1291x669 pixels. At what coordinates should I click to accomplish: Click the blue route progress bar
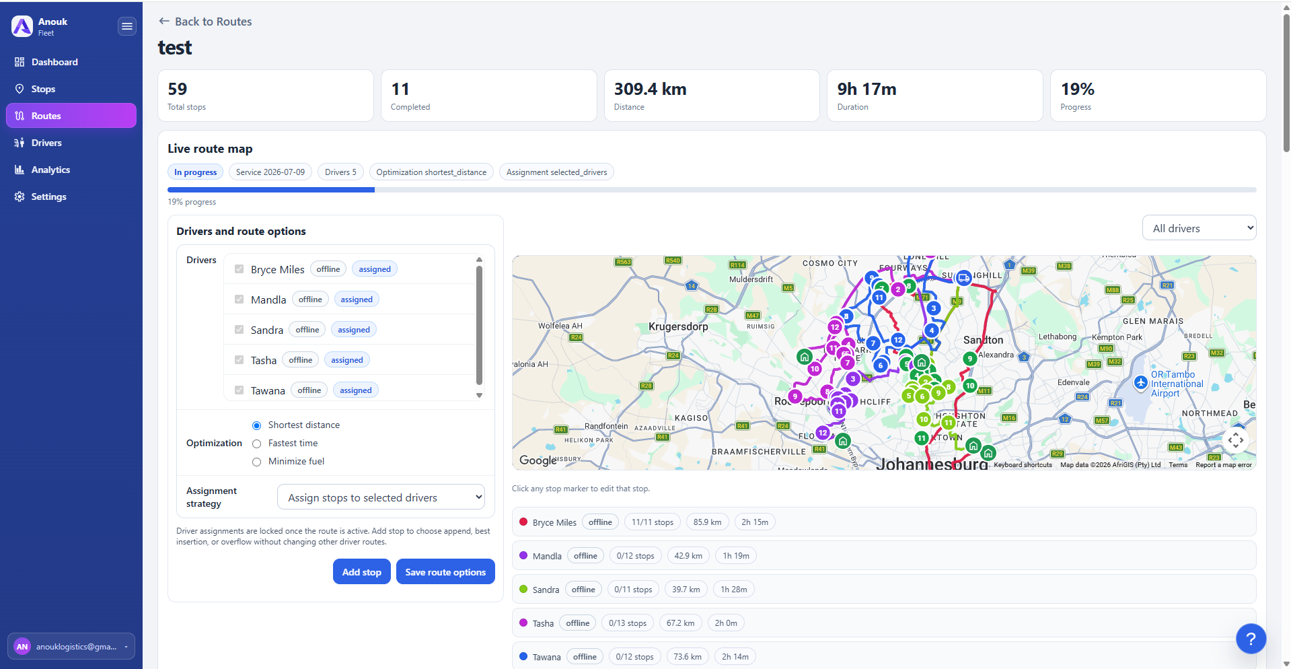(x=271, y=190)
